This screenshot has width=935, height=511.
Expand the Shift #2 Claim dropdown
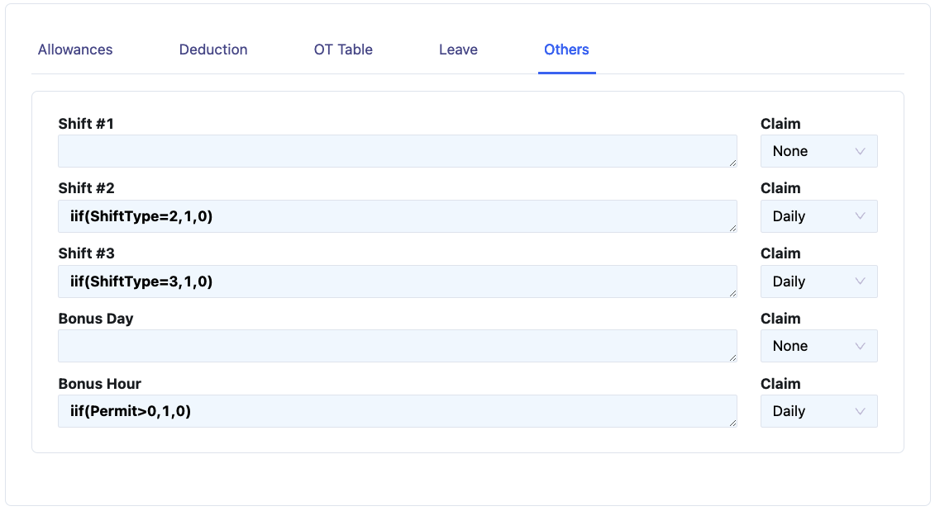818,216
